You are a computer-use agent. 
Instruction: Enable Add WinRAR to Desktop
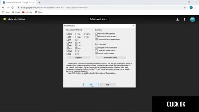coord(96,34)
